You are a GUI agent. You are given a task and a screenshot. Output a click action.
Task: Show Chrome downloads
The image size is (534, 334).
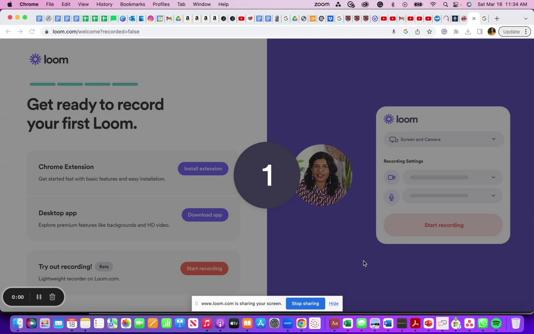(x=468, y=32)
